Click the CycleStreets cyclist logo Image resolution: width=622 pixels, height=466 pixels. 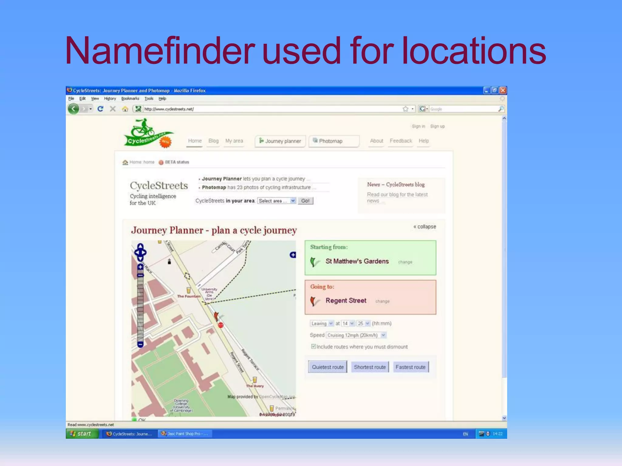(x=149, y=133)
